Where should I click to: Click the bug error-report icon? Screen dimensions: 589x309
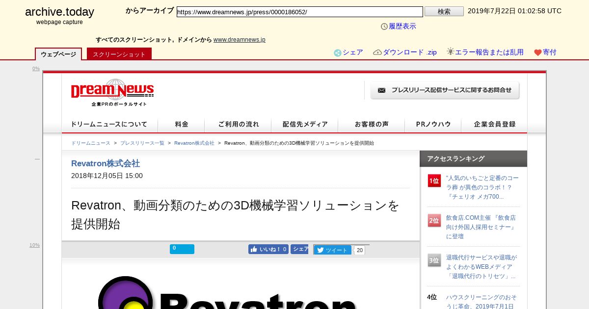tap(451, 51)
